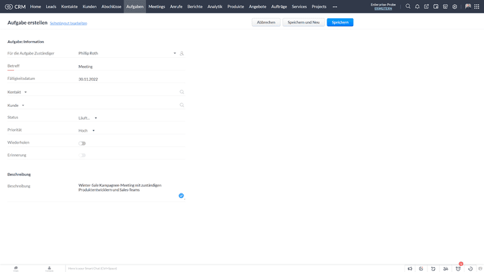The image size is (484, 272).
Task: Open the apps grid launcher
Action: (477, 7)
